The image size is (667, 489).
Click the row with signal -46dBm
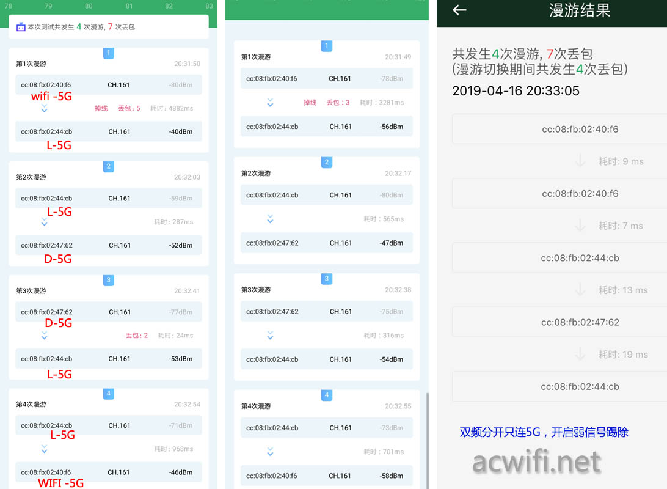(109, 472)
